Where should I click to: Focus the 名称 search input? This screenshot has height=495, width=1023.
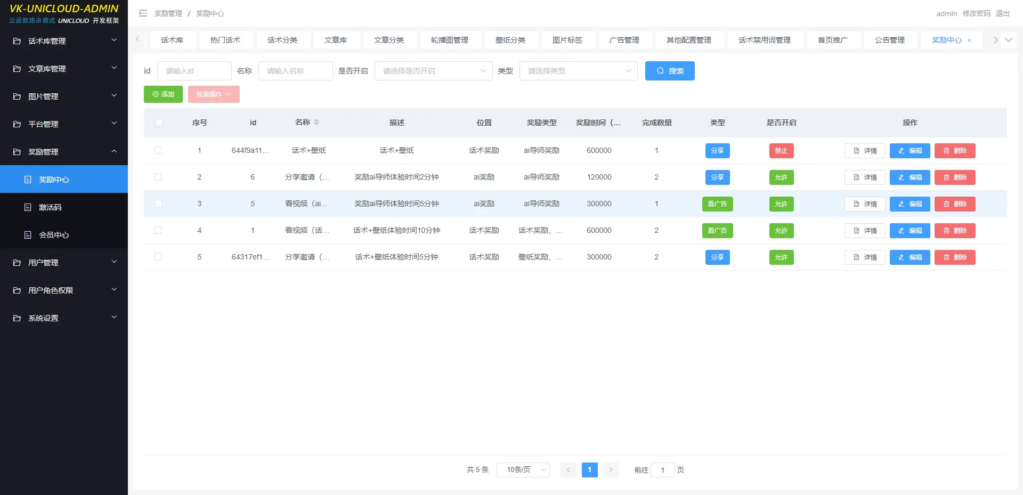pyautogui.click(x=296, y=71)
